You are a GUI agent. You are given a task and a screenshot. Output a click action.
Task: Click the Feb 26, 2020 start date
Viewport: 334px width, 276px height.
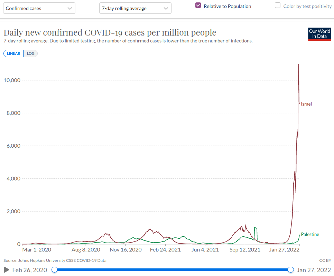coord(29,270)
